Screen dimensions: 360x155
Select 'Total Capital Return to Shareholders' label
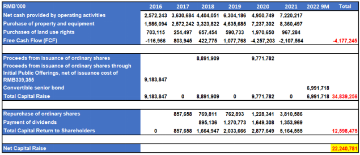point(49,131)
